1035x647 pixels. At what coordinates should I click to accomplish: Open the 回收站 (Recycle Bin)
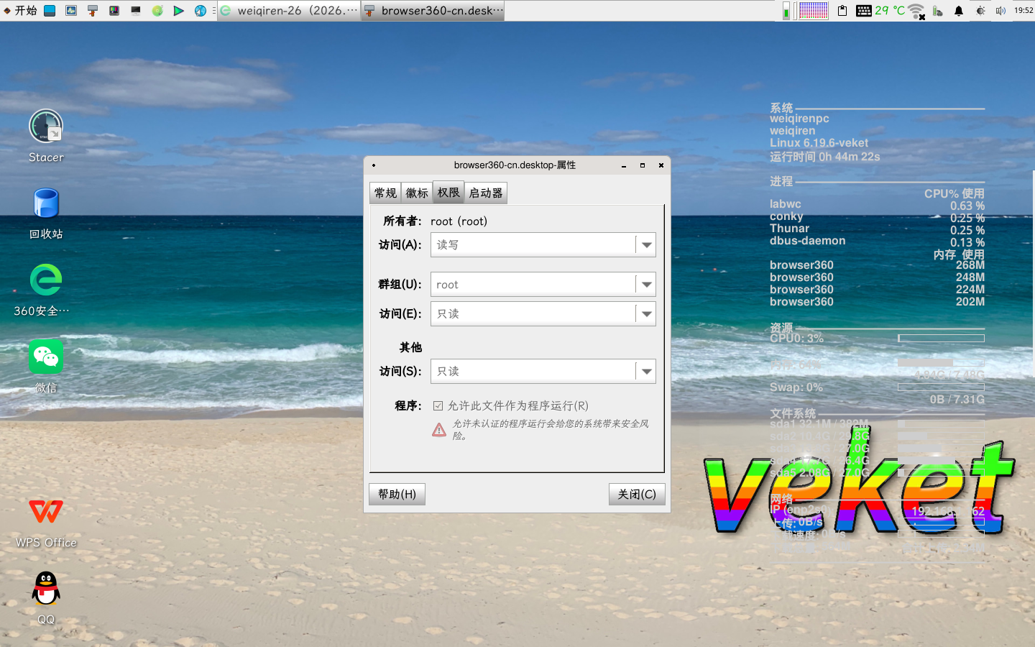tap(45, 203)
